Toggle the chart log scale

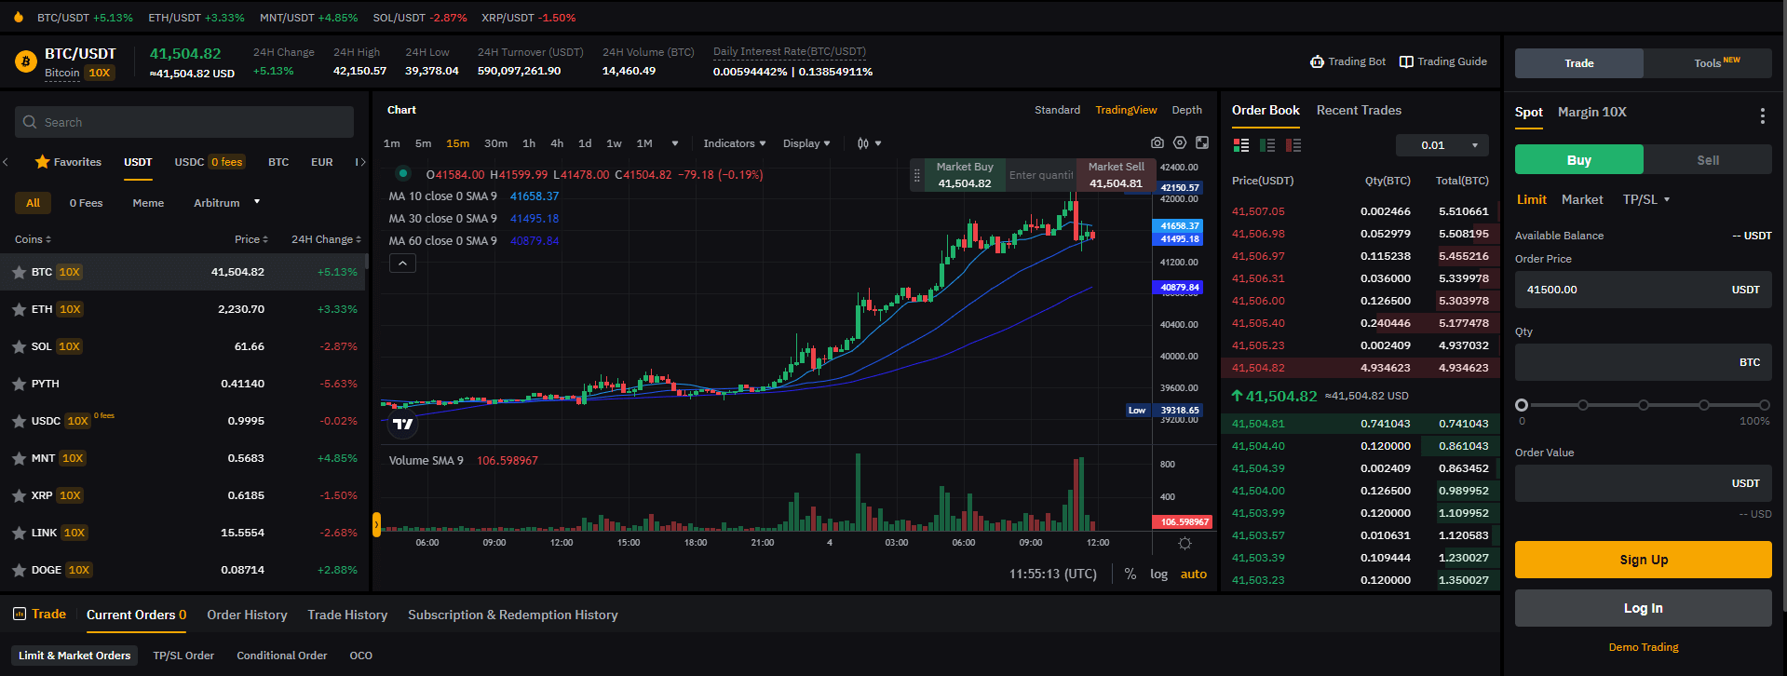1158,575
